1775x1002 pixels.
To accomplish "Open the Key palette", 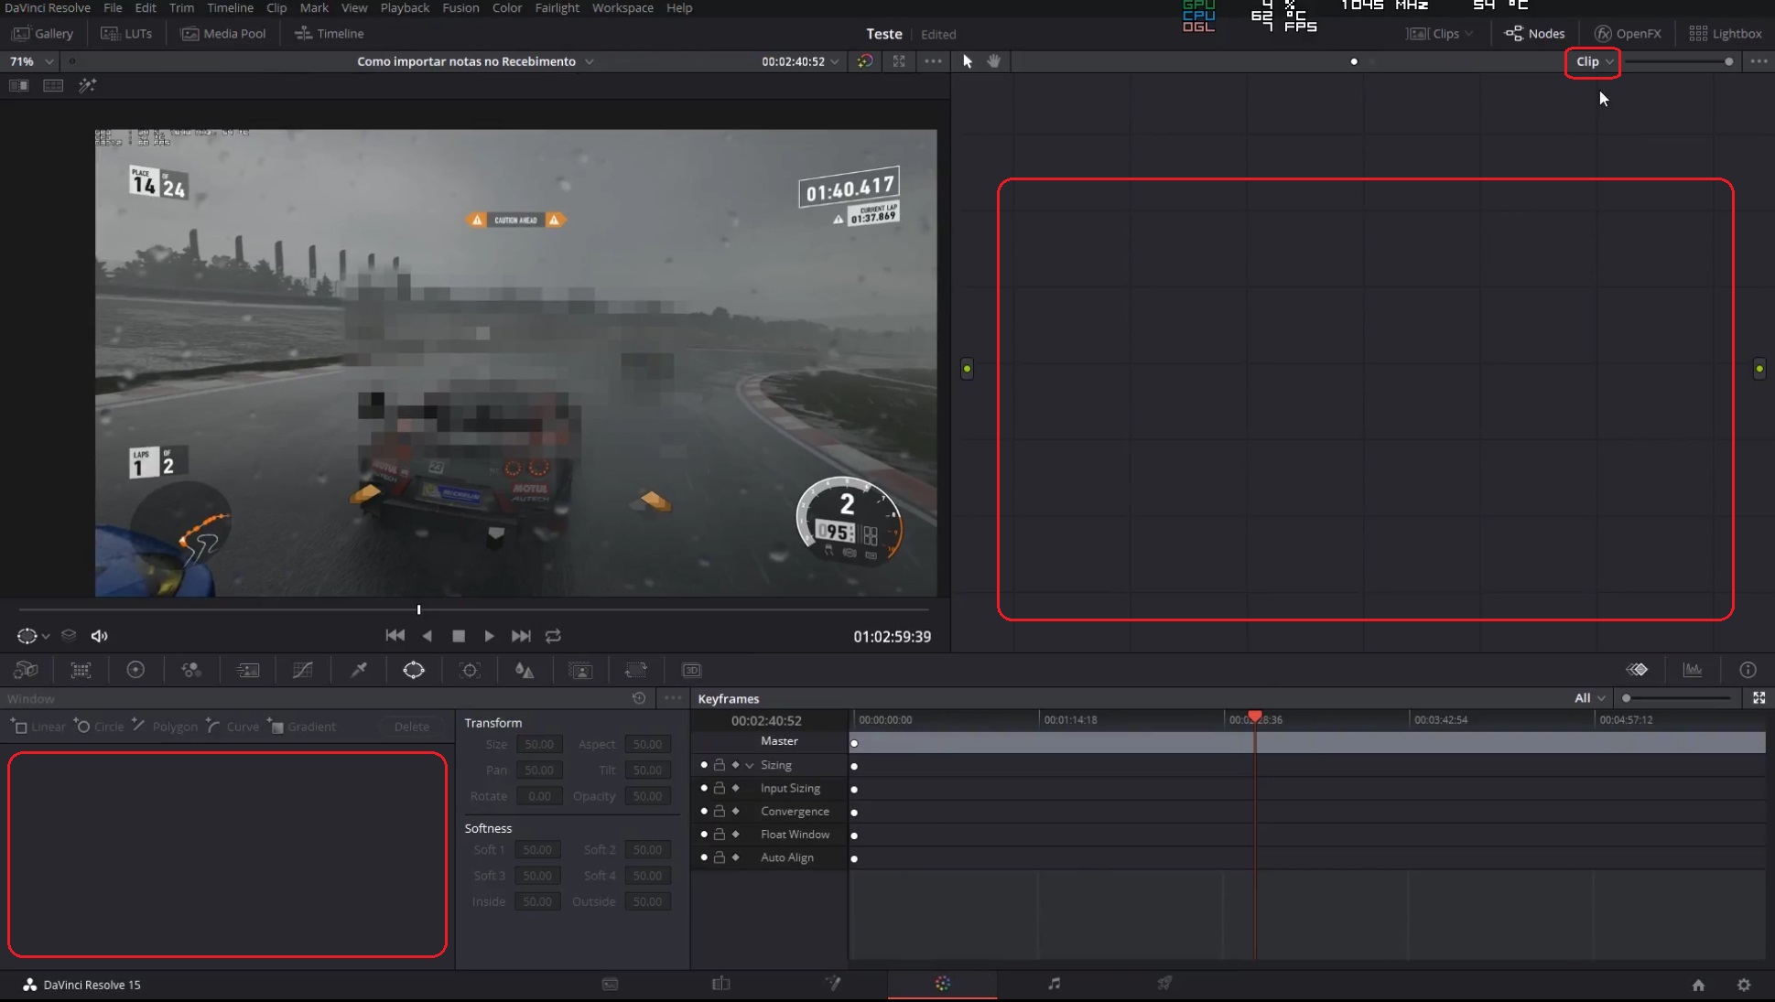I will tap(580, 670).
